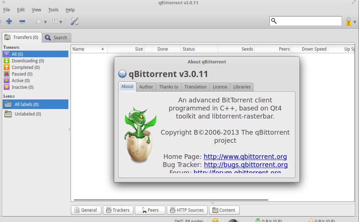This screenshot has width=359, height=222.
Task: Click the minus Delete torrent icon
Action: click(22, 22)
